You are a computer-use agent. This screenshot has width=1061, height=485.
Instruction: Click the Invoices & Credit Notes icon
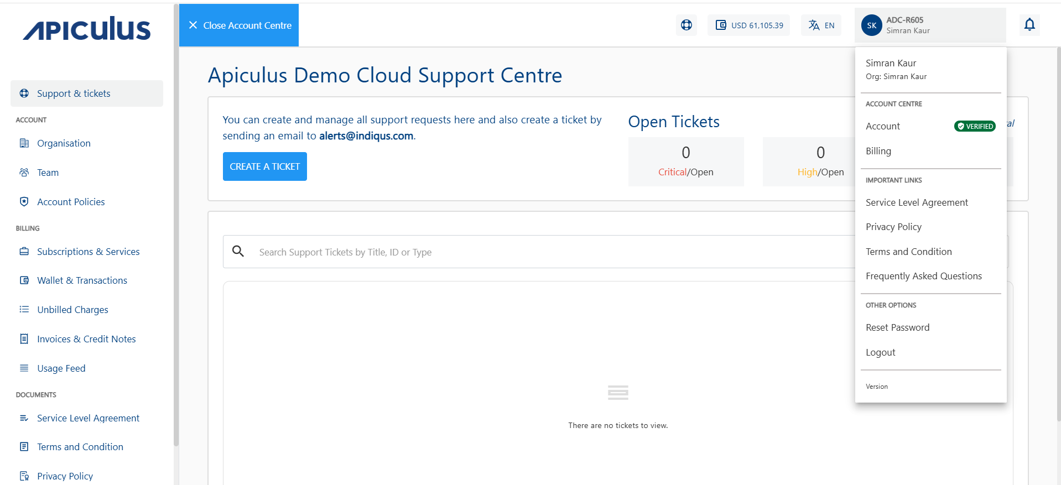point(24,339)
